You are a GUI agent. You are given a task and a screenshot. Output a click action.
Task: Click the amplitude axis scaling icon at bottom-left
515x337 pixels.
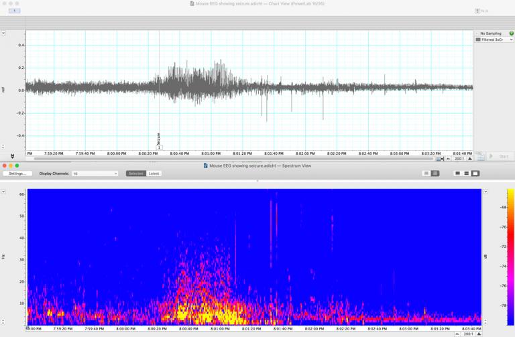[12, 156]
